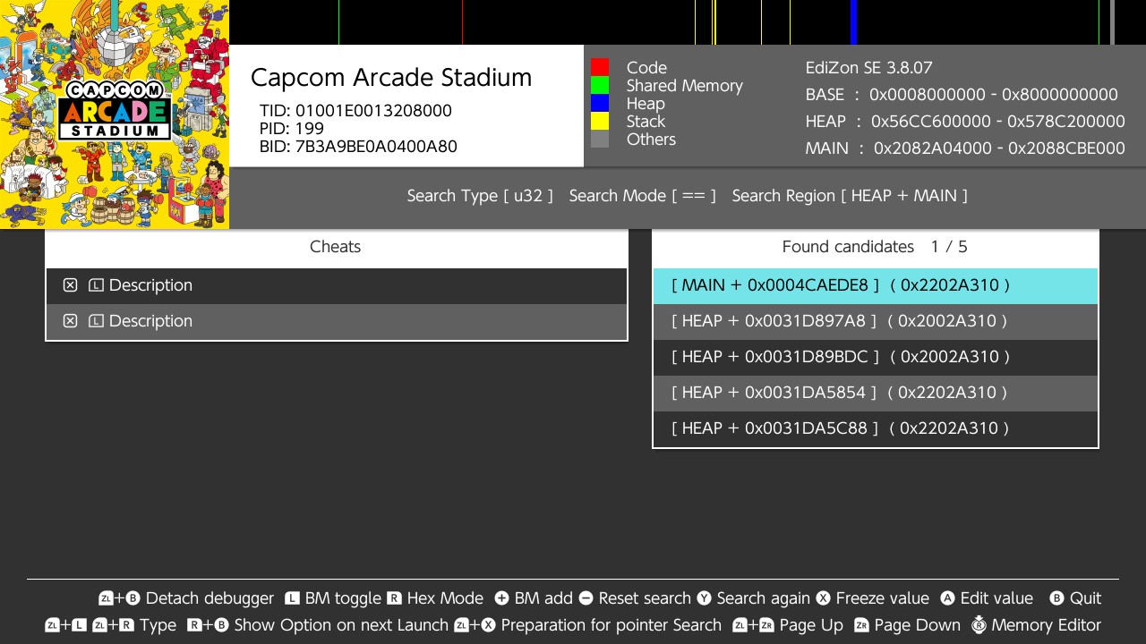Switch to Hex Mode
The height and width of the screenshot is (644, 1146).
coord(445,598)
